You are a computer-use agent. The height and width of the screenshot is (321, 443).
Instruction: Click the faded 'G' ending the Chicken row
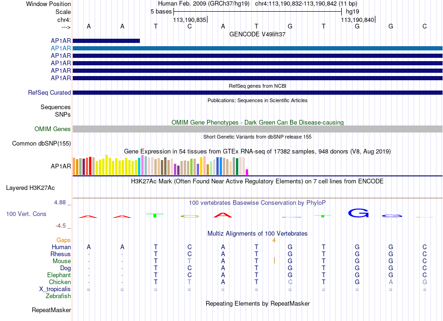coord(425,282)
